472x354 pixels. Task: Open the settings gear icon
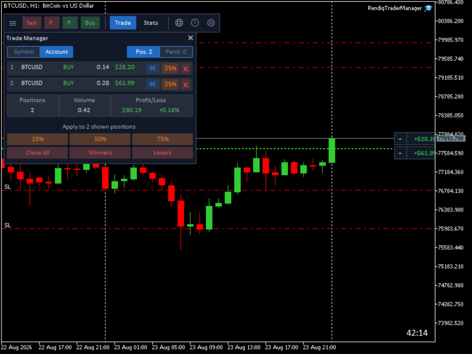click(211, 23)
